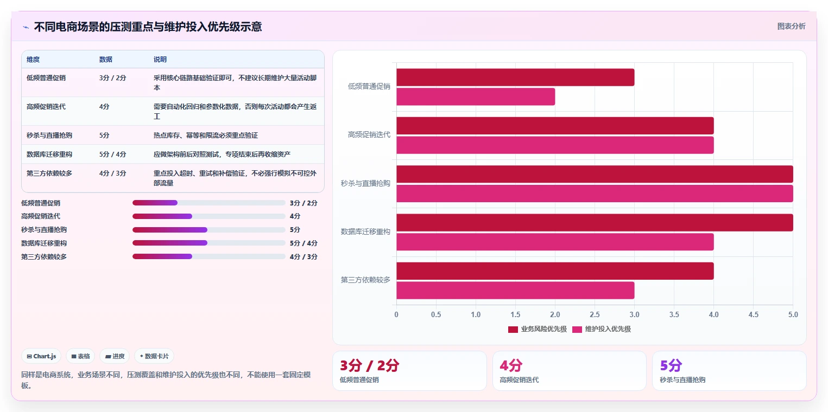Click the pulse icon beside the page title
The height and width of the screenshot is (412, 828).
[26, 27]
